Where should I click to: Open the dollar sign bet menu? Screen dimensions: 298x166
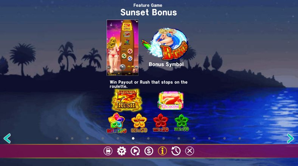149,151
